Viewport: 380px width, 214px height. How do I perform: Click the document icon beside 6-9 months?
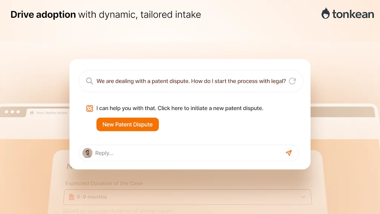pos(72,197)
